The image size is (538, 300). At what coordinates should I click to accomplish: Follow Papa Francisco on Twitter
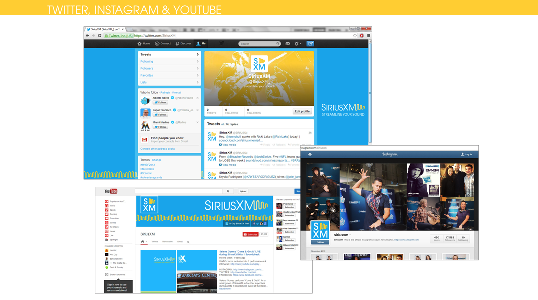160,115
